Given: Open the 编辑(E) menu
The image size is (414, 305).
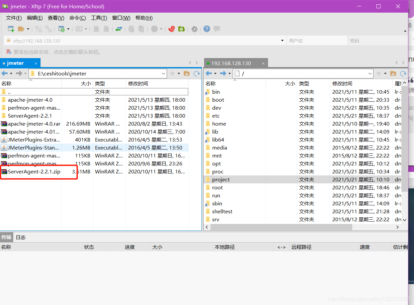Looking at the screenshot, I should [x=35, y=18].
